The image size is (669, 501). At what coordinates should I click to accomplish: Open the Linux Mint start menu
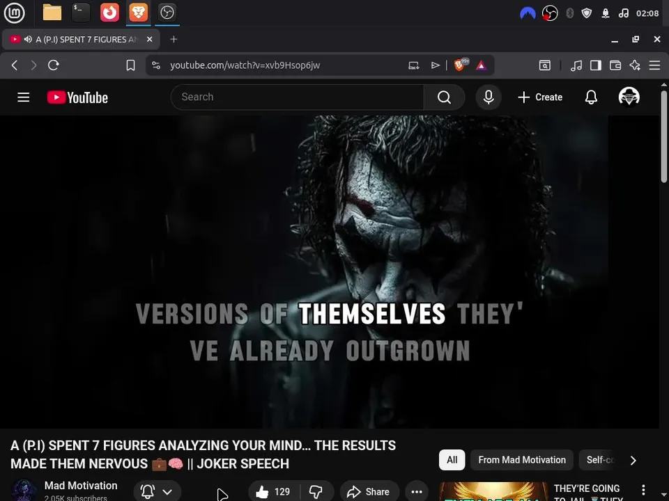click(14, 13)
